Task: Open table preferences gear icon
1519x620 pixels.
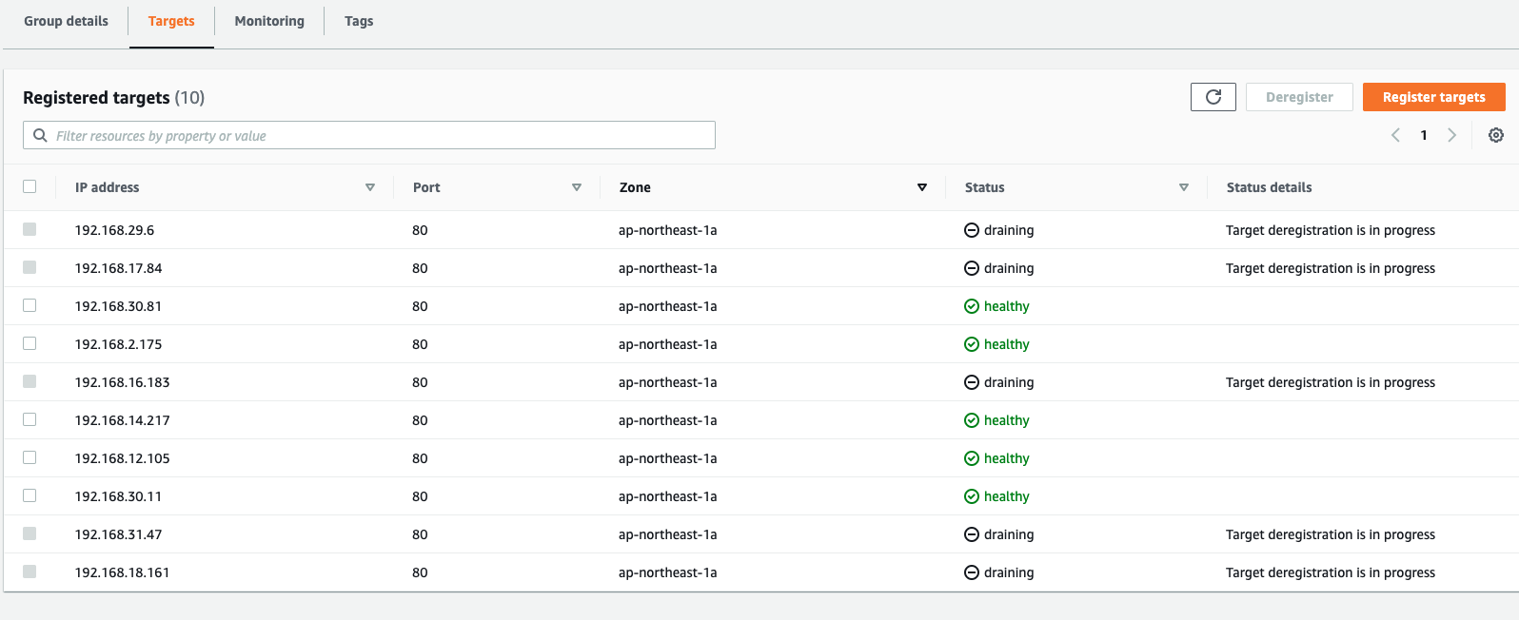Action: [x=1495, y=135]
